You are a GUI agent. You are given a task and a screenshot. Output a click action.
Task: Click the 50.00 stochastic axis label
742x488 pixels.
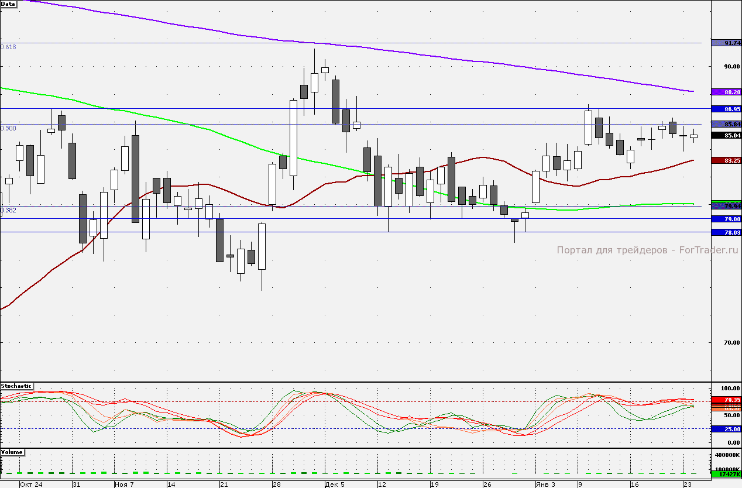tap(732, 415)
